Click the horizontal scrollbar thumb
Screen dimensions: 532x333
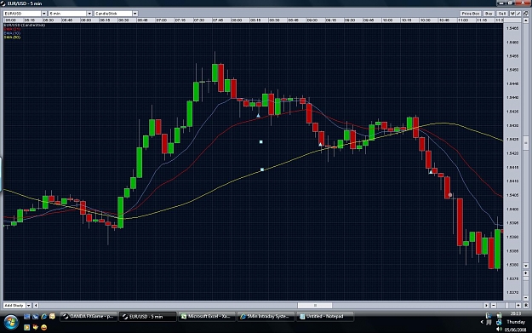tap(315, 306)
